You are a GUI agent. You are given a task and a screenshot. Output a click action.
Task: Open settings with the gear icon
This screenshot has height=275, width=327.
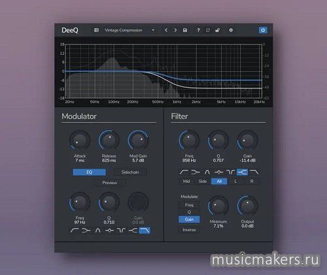point(231,30)
